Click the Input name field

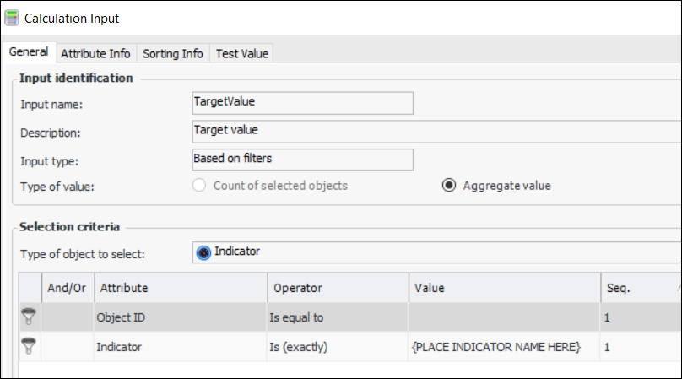pos(302,102)
